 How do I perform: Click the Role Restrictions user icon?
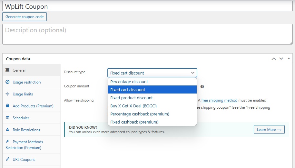tap(7, 130)
